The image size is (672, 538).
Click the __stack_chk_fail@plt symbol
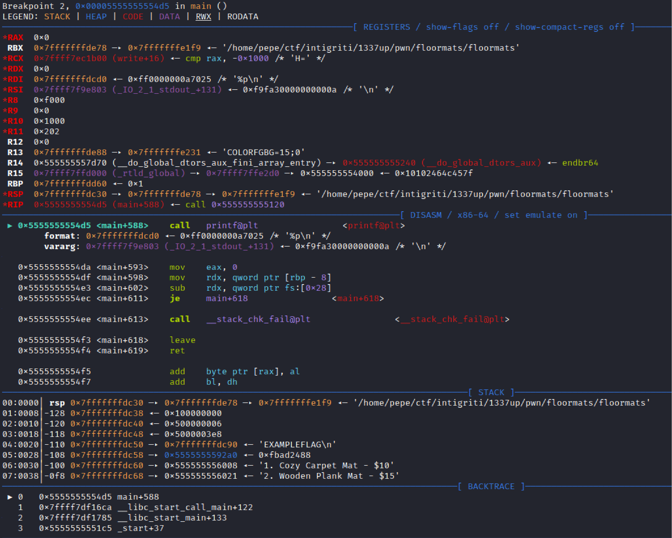(258, 319)
